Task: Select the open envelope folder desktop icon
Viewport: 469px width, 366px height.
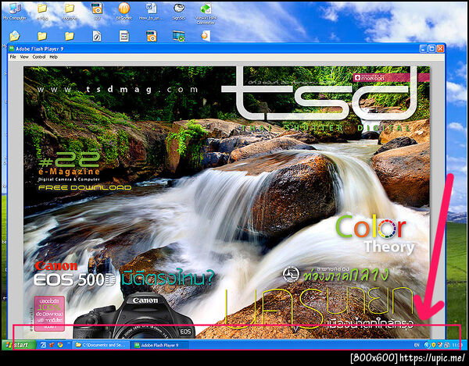Action: point(14,36)
